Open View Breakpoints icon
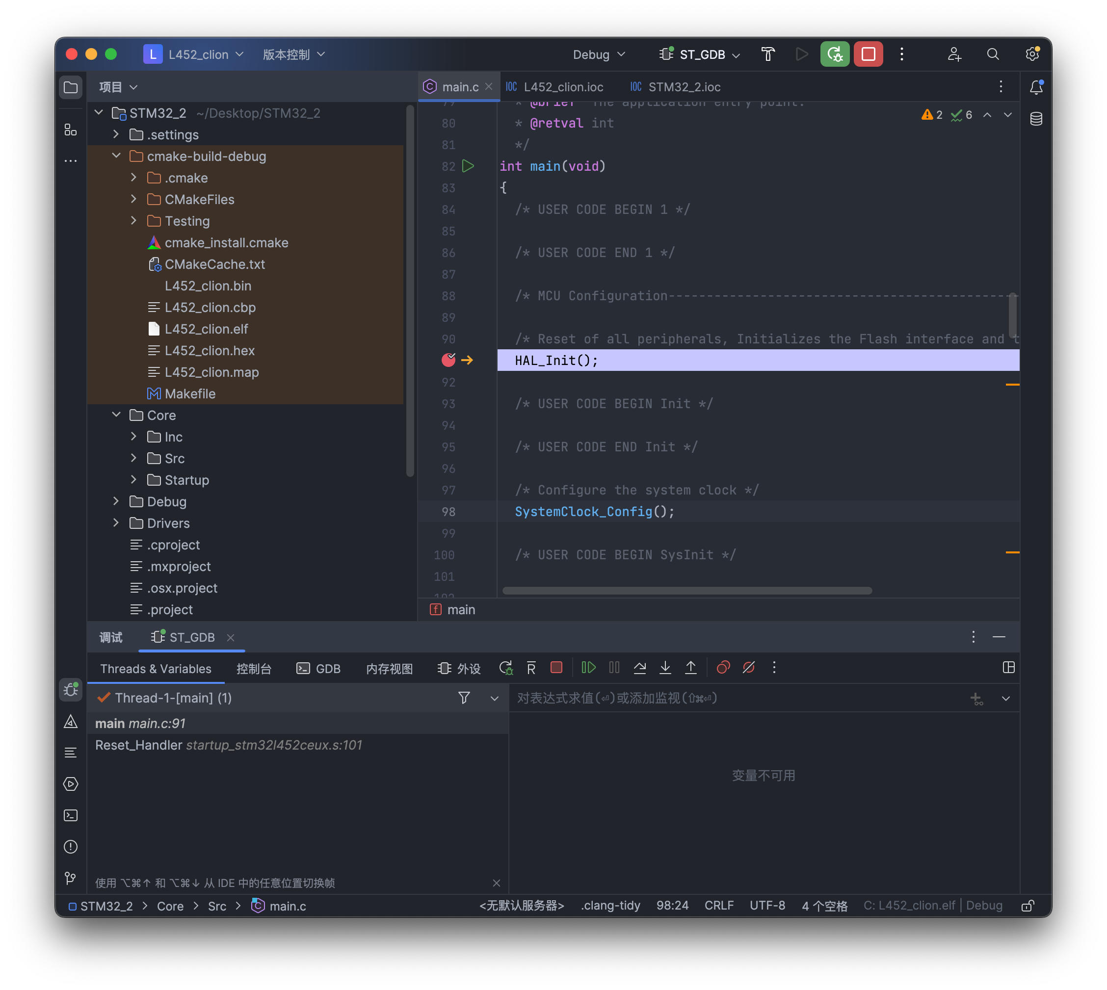This screenshot has height=990, width=1107. (723, 667)
